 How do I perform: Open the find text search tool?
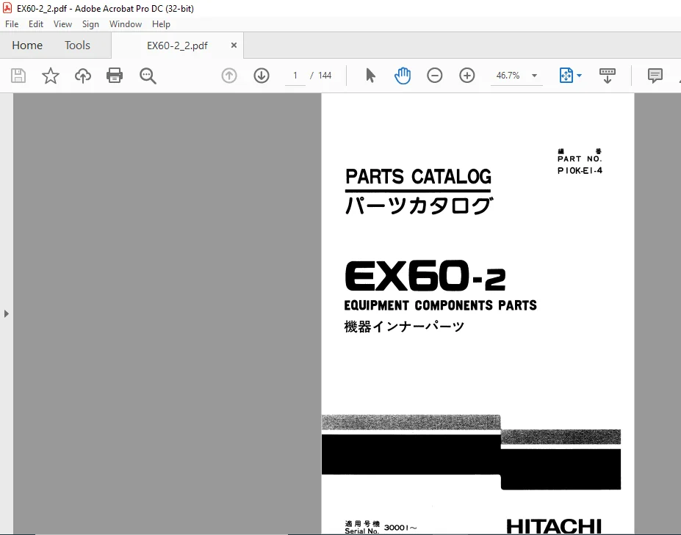tap(148, 76)
